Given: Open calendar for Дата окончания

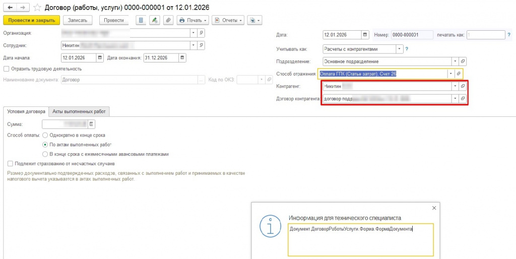Looking at the screenshot, I should click(x=182, y=57).
